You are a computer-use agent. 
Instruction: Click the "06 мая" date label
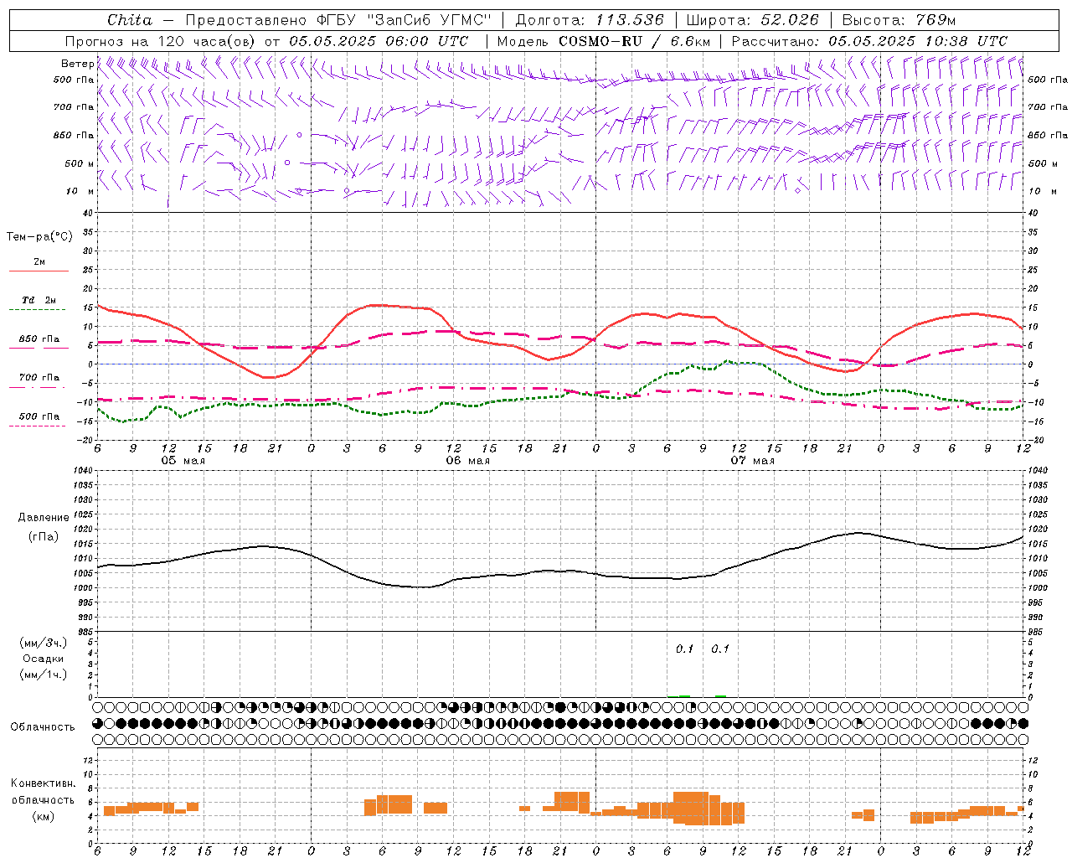pyautogui.click(x=467, y=461)
